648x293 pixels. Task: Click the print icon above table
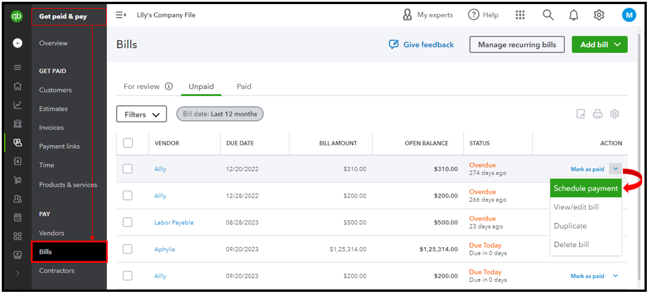(x=597, y=114)
